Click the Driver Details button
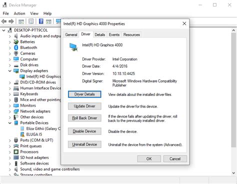This screenshot has height=184, width=237. click(x=84, y=94)
